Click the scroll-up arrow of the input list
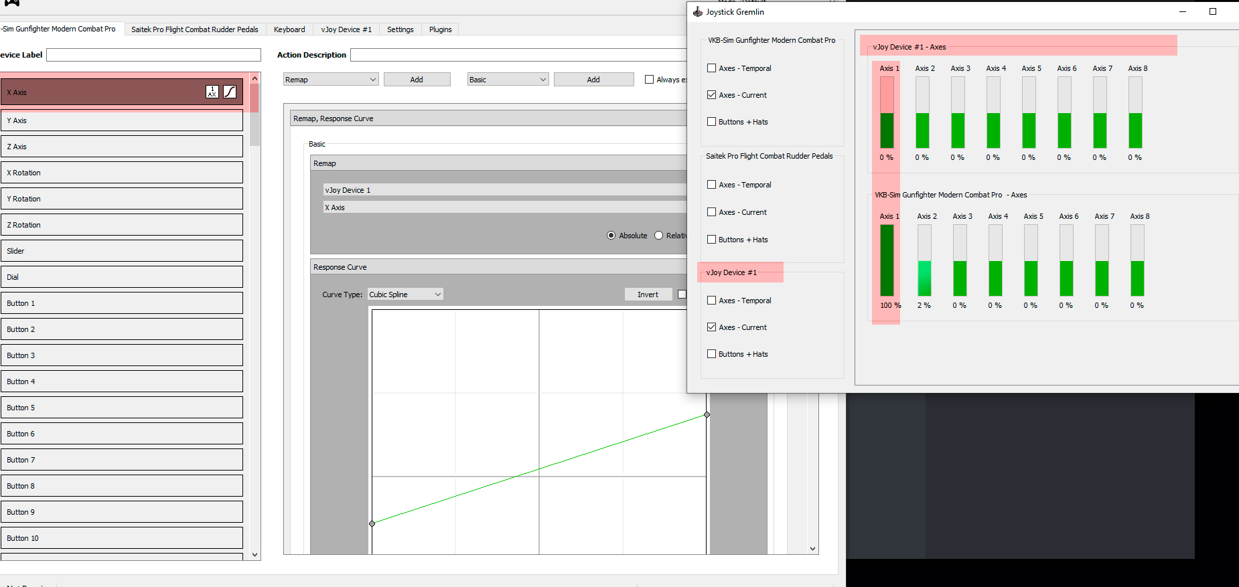This screenshot has height=587, width=1239. (x=254, y=78)
